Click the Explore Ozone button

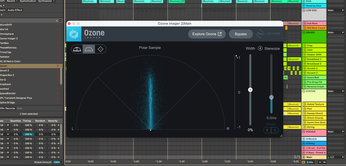207,34
